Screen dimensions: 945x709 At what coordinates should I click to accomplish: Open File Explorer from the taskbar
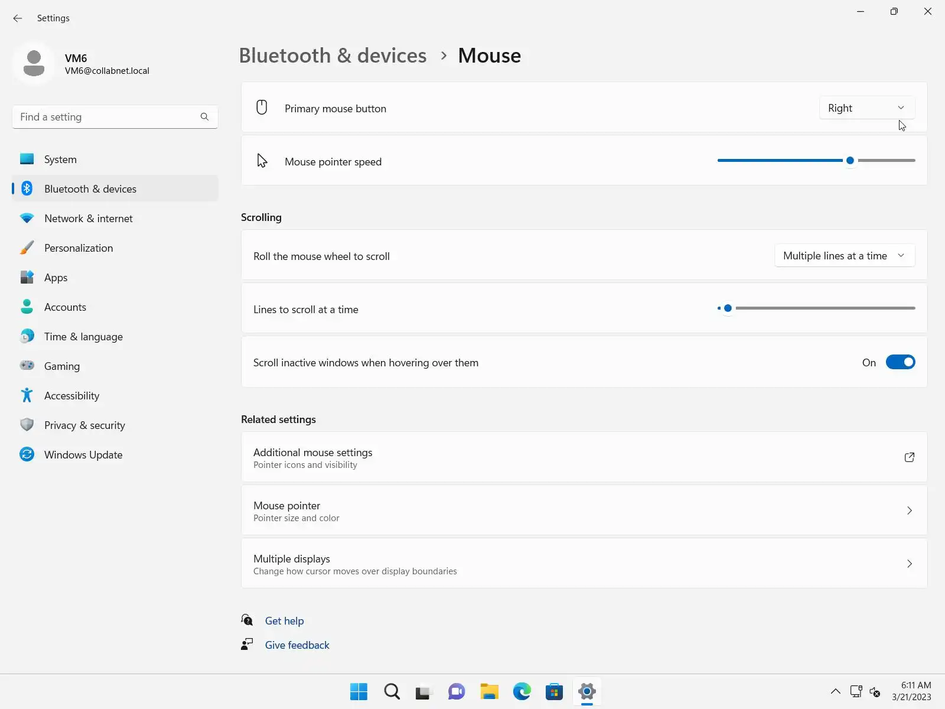click(x=489, y=691)
